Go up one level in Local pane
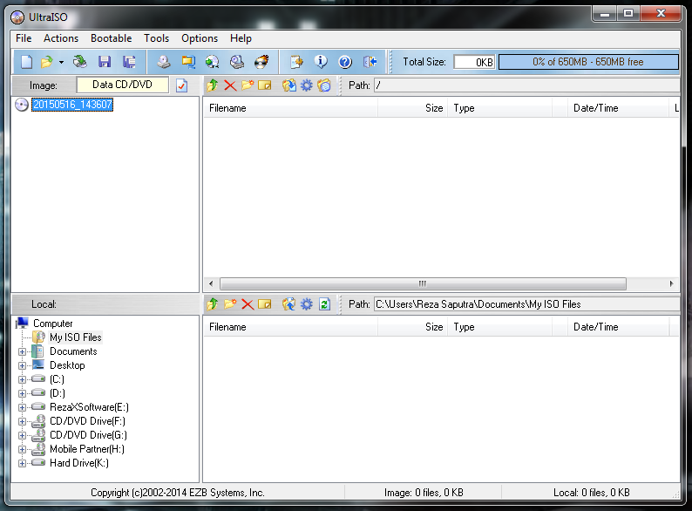 (213, 303)
